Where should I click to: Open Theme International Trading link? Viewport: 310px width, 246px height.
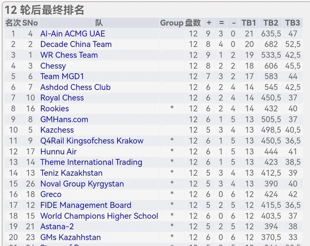coord(91,162)
